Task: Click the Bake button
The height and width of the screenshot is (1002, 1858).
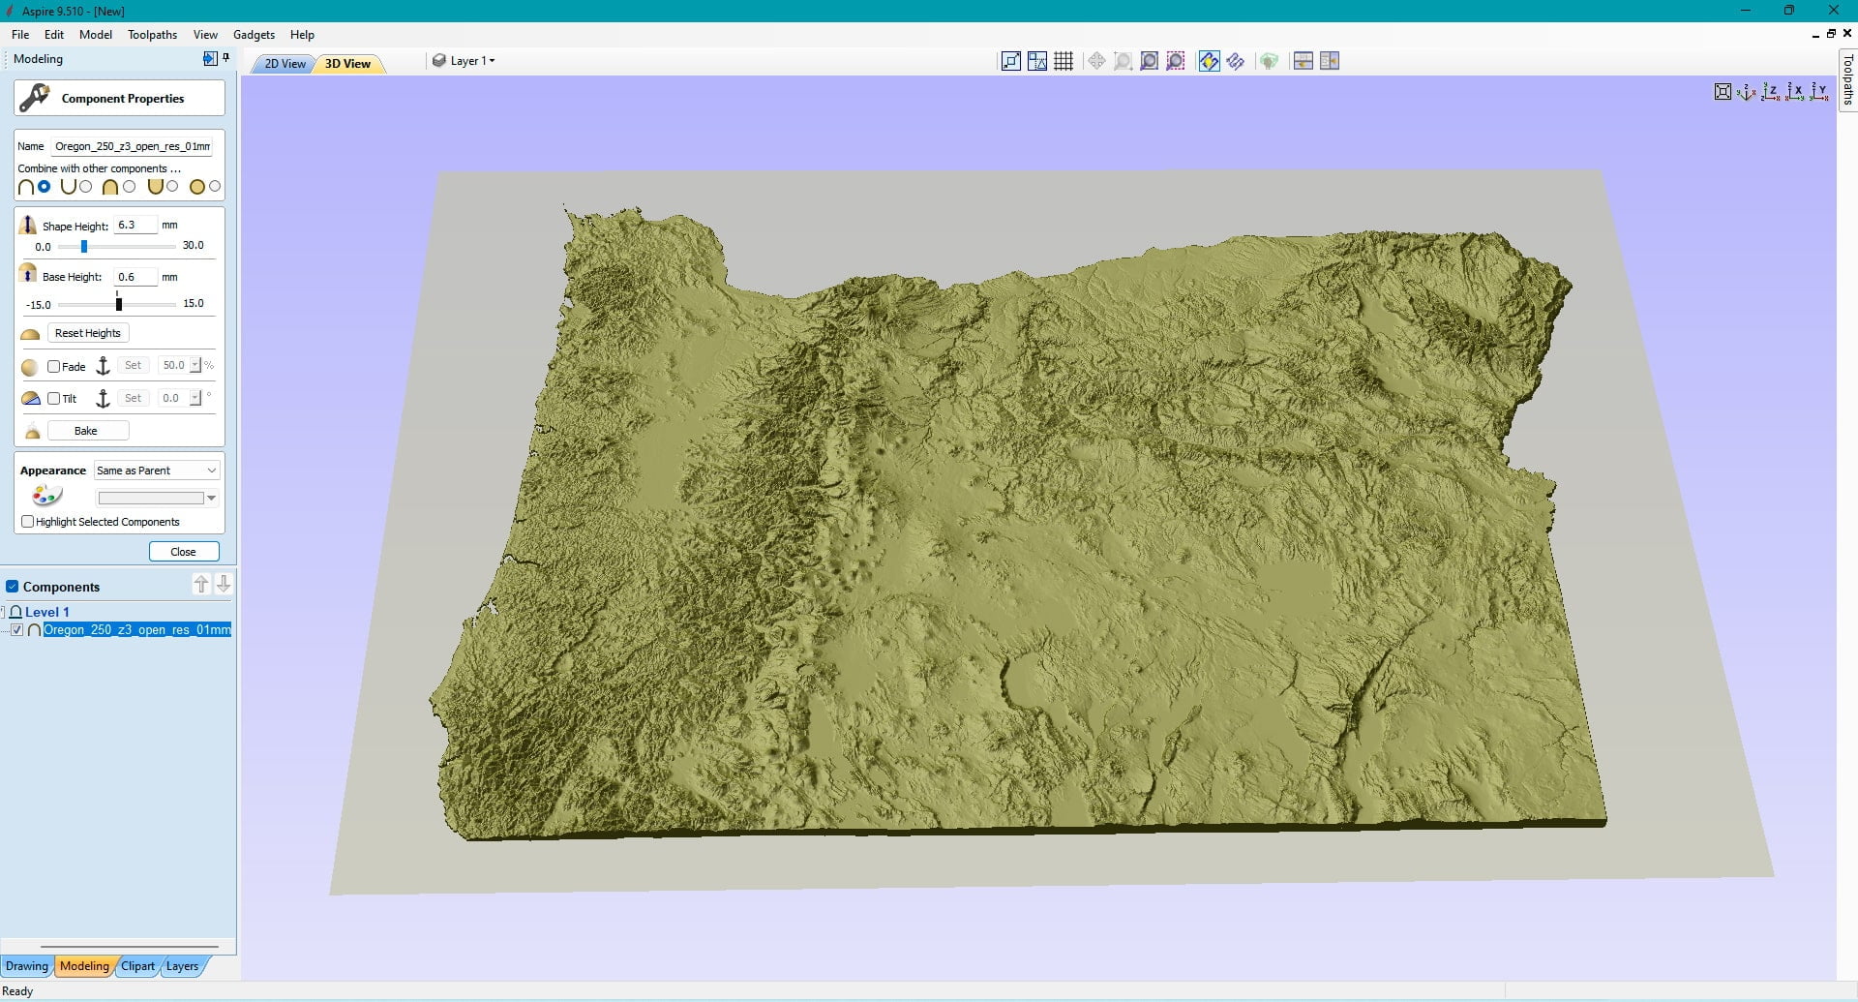Action: coord(88,431)
